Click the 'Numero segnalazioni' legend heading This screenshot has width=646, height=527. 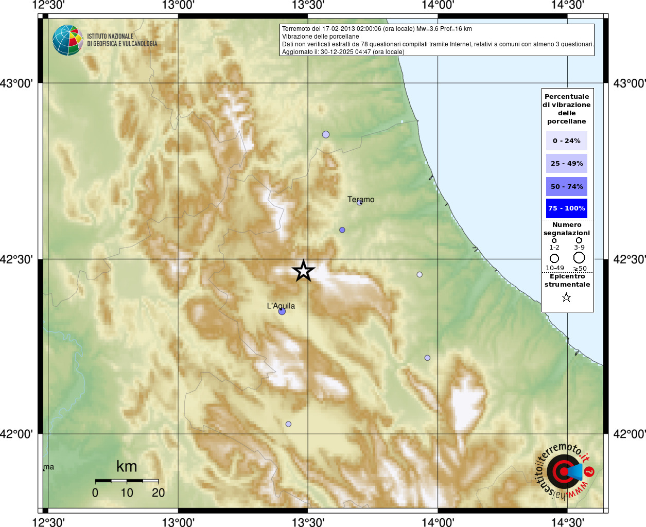pos(567,229)
